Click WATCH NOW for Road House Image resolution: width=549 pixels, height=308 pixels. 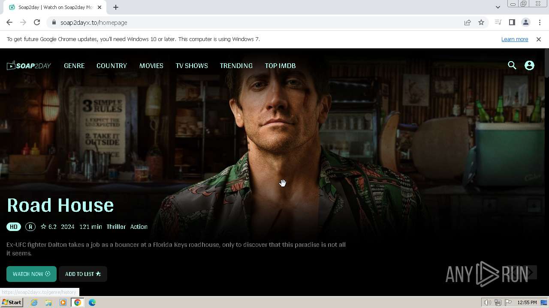point(31,274)
